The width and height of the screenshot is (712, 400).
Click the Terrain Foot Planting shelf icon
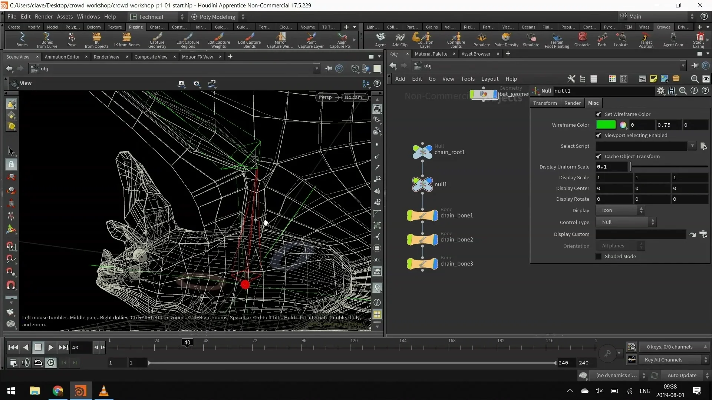point(557,40)
